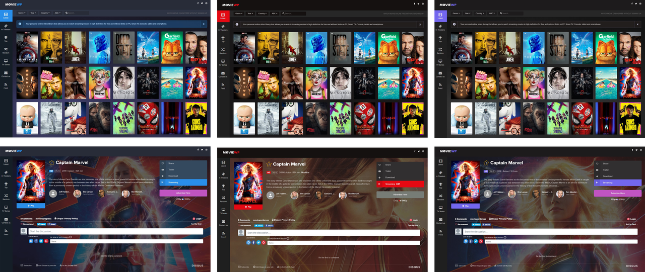Viewport: 645px width, 272px height.
Task: Expand ABC dropdown on blue-theme home page
Action: click(57, 13)
